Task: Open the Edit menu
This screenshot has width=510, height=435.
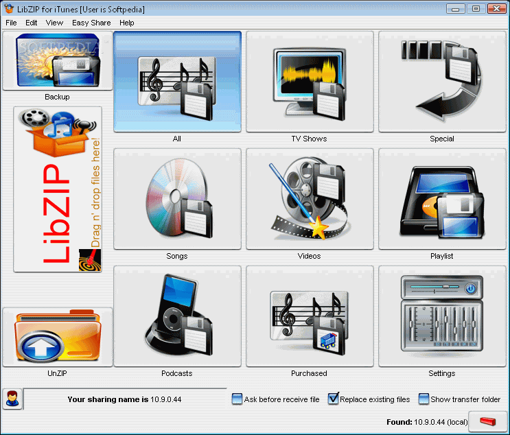Action: 31,23
